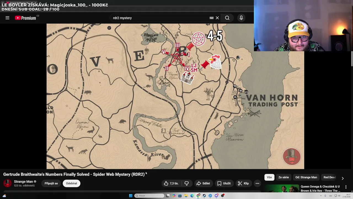Open Discord from the taskbar
This screenshot has width=353, height=199.
(x=216, y=196)
